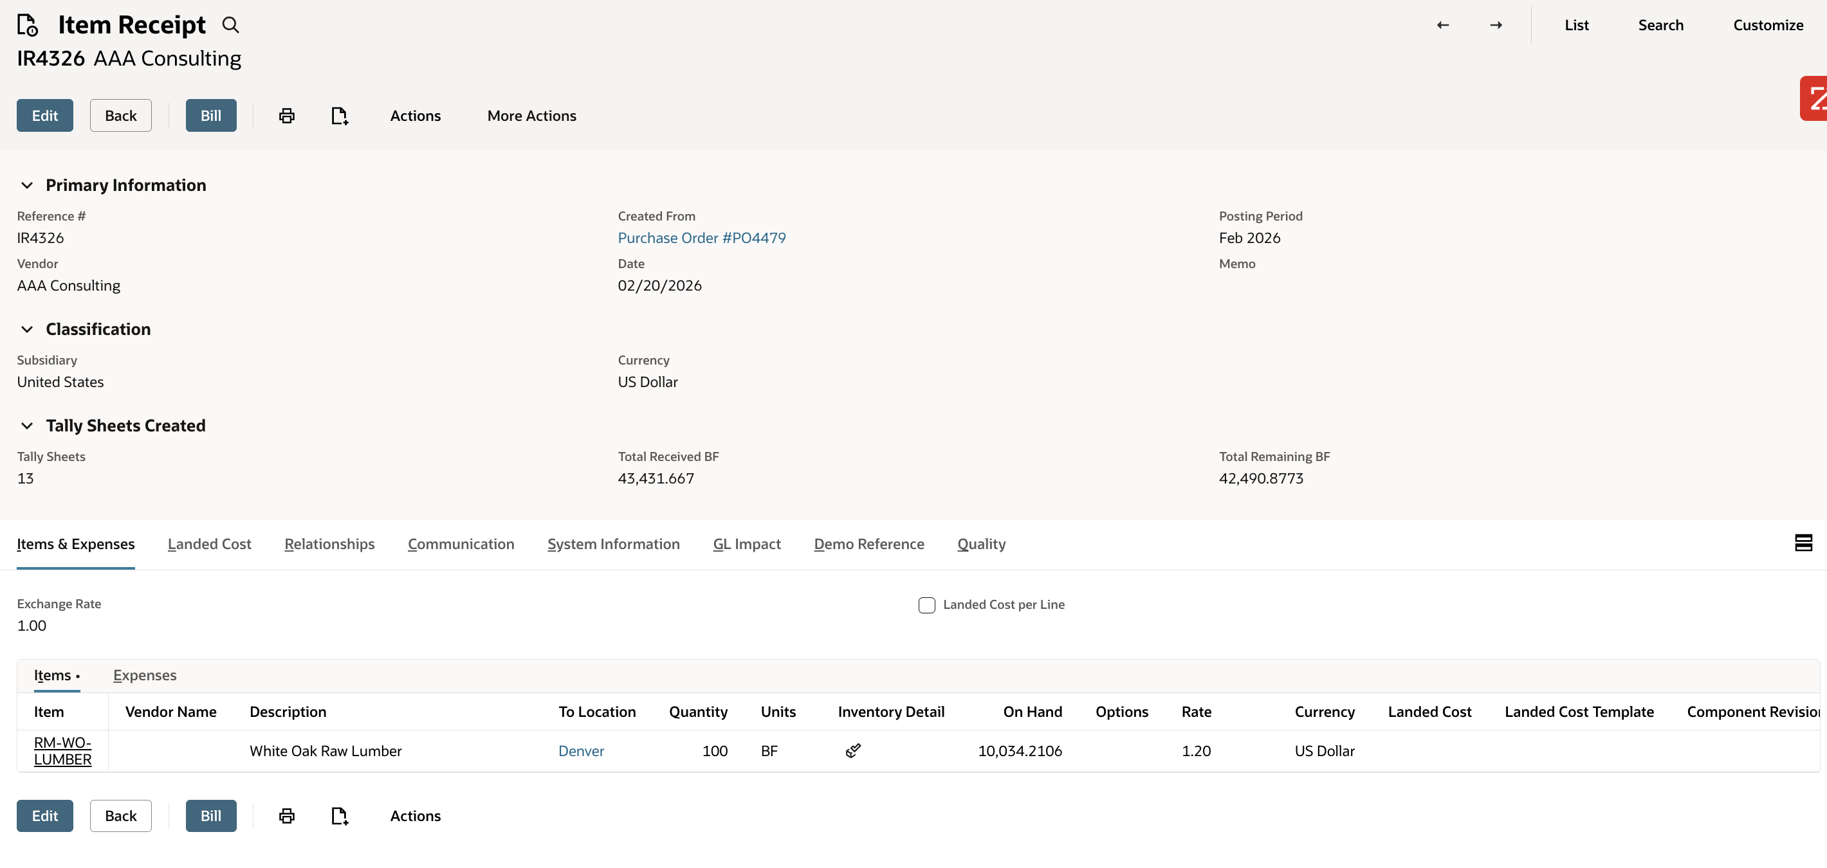Collapse the Primary Information section
This screenshot has width=1827, height=868.
[27, 185]
